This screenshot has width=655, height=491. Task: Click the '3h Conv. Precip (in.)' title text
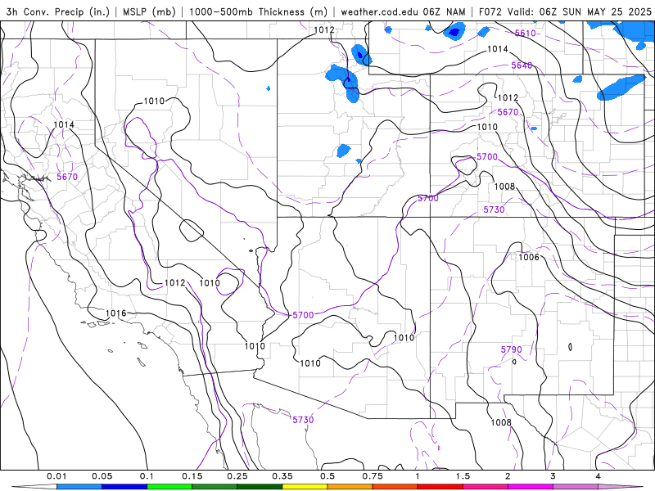[57, 12]
